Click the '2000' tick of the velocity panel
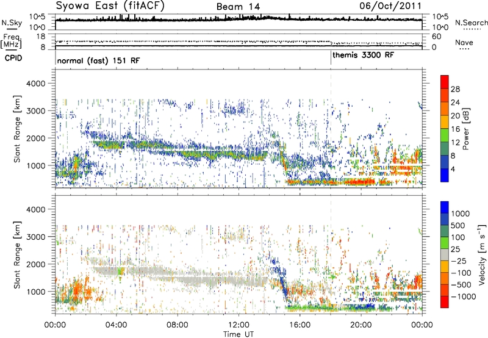Screen dimensions: 488x338 coord(35,264)
